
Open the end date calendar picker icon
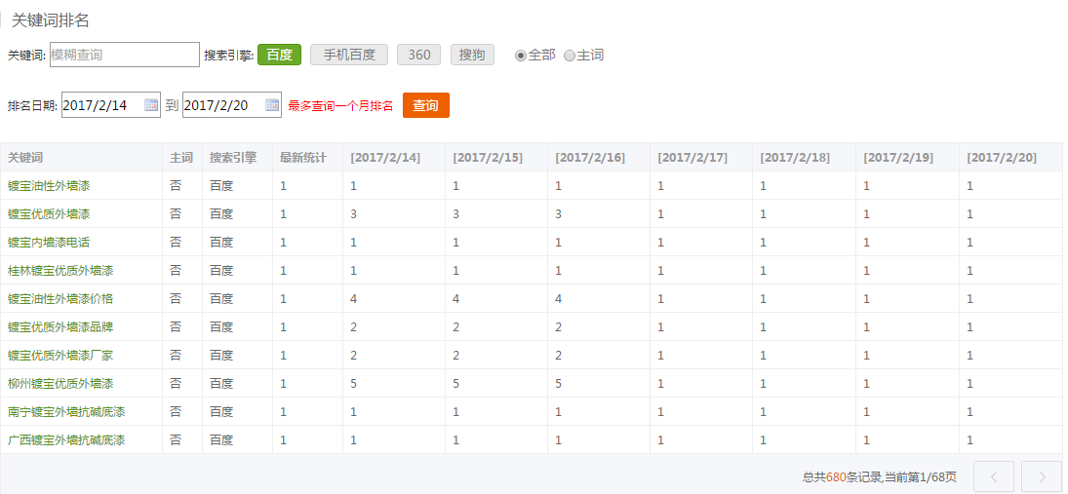point(272,105)
